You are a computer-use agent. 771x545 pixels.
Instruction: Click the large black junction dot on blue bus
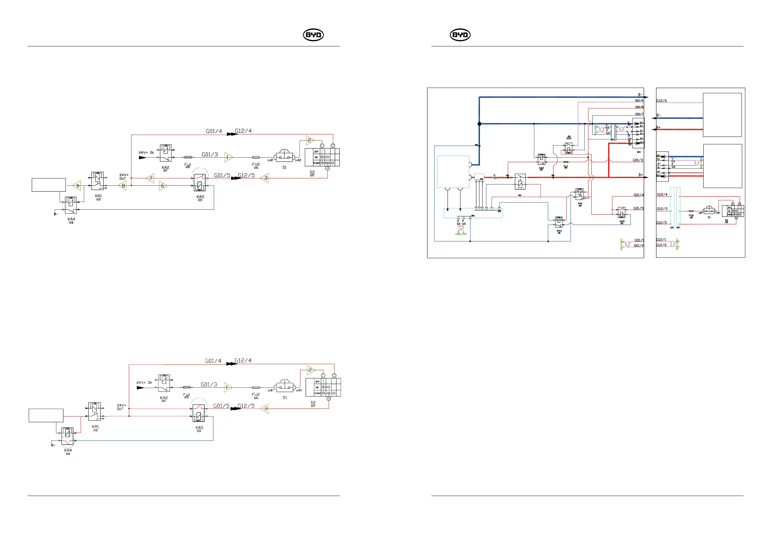[480, 124]
